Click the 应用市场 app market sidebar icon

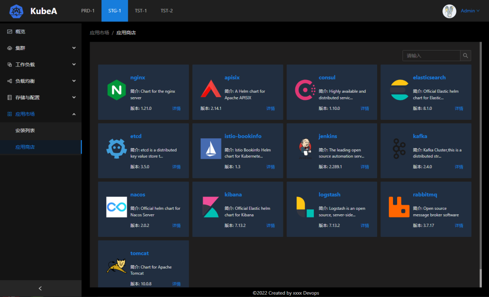click(x=10, y=114)
